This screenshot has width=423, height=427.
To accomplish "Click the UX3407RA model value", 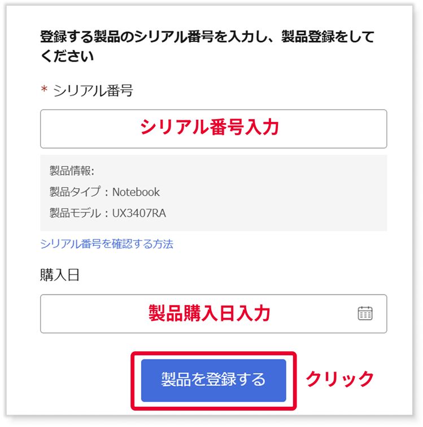I will coord(139,213).
